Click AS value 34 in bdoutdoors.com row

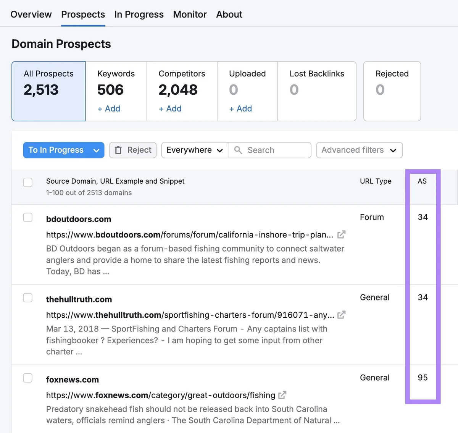(423, 217)
